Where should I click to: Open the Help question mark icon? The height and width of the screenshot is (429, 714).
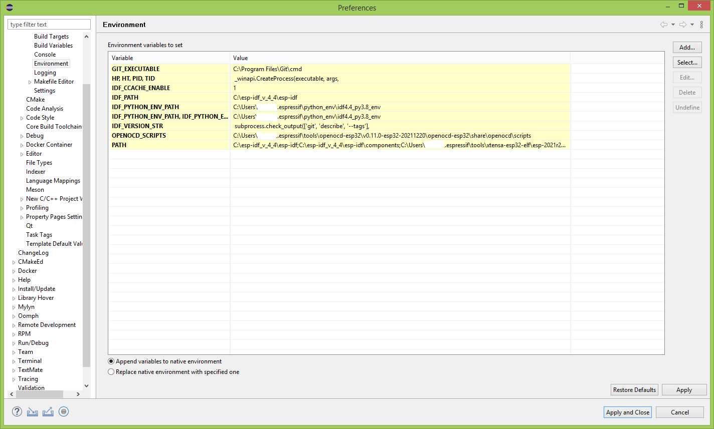[x=17, y=411]
